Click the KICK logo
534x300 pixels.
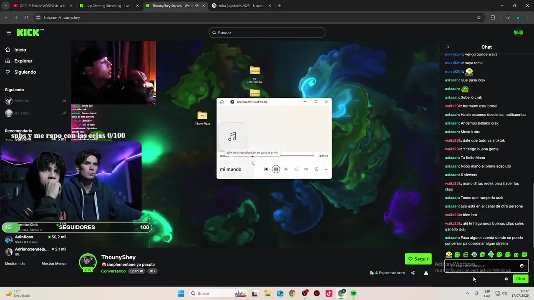tap(30, 32)
